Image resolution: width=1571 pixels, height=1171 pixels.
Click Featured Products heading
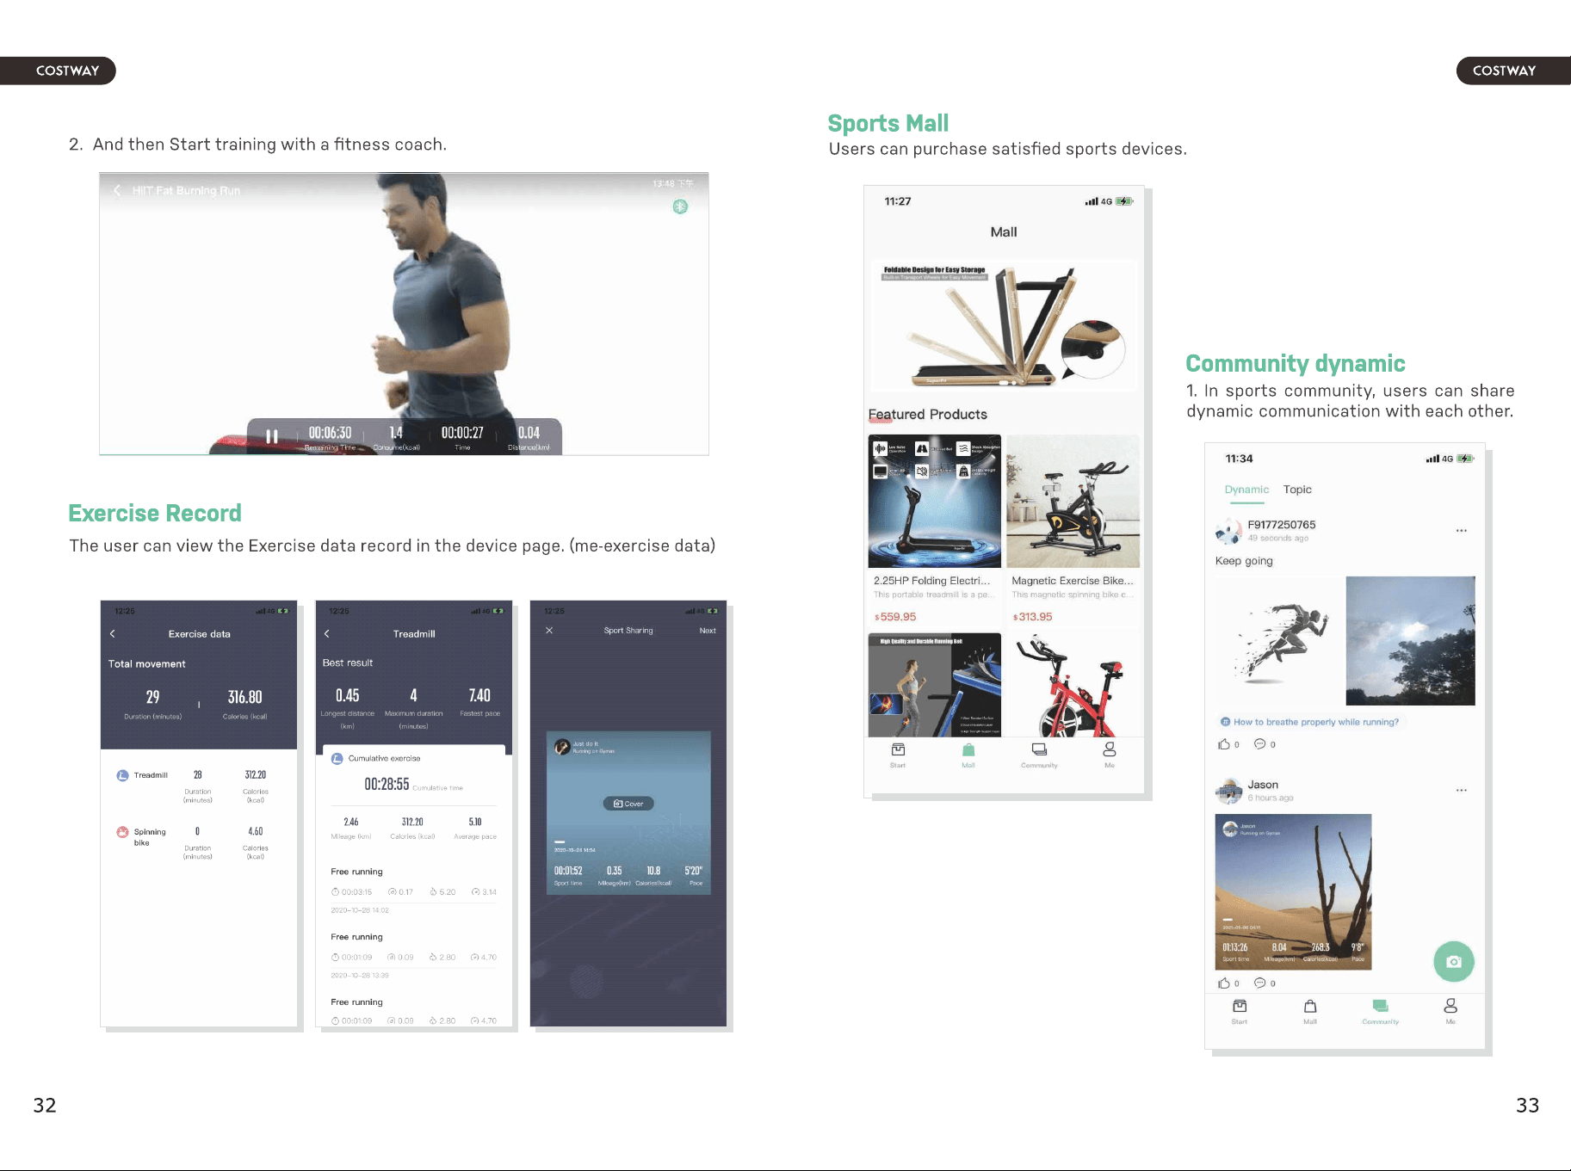(928, 414)
